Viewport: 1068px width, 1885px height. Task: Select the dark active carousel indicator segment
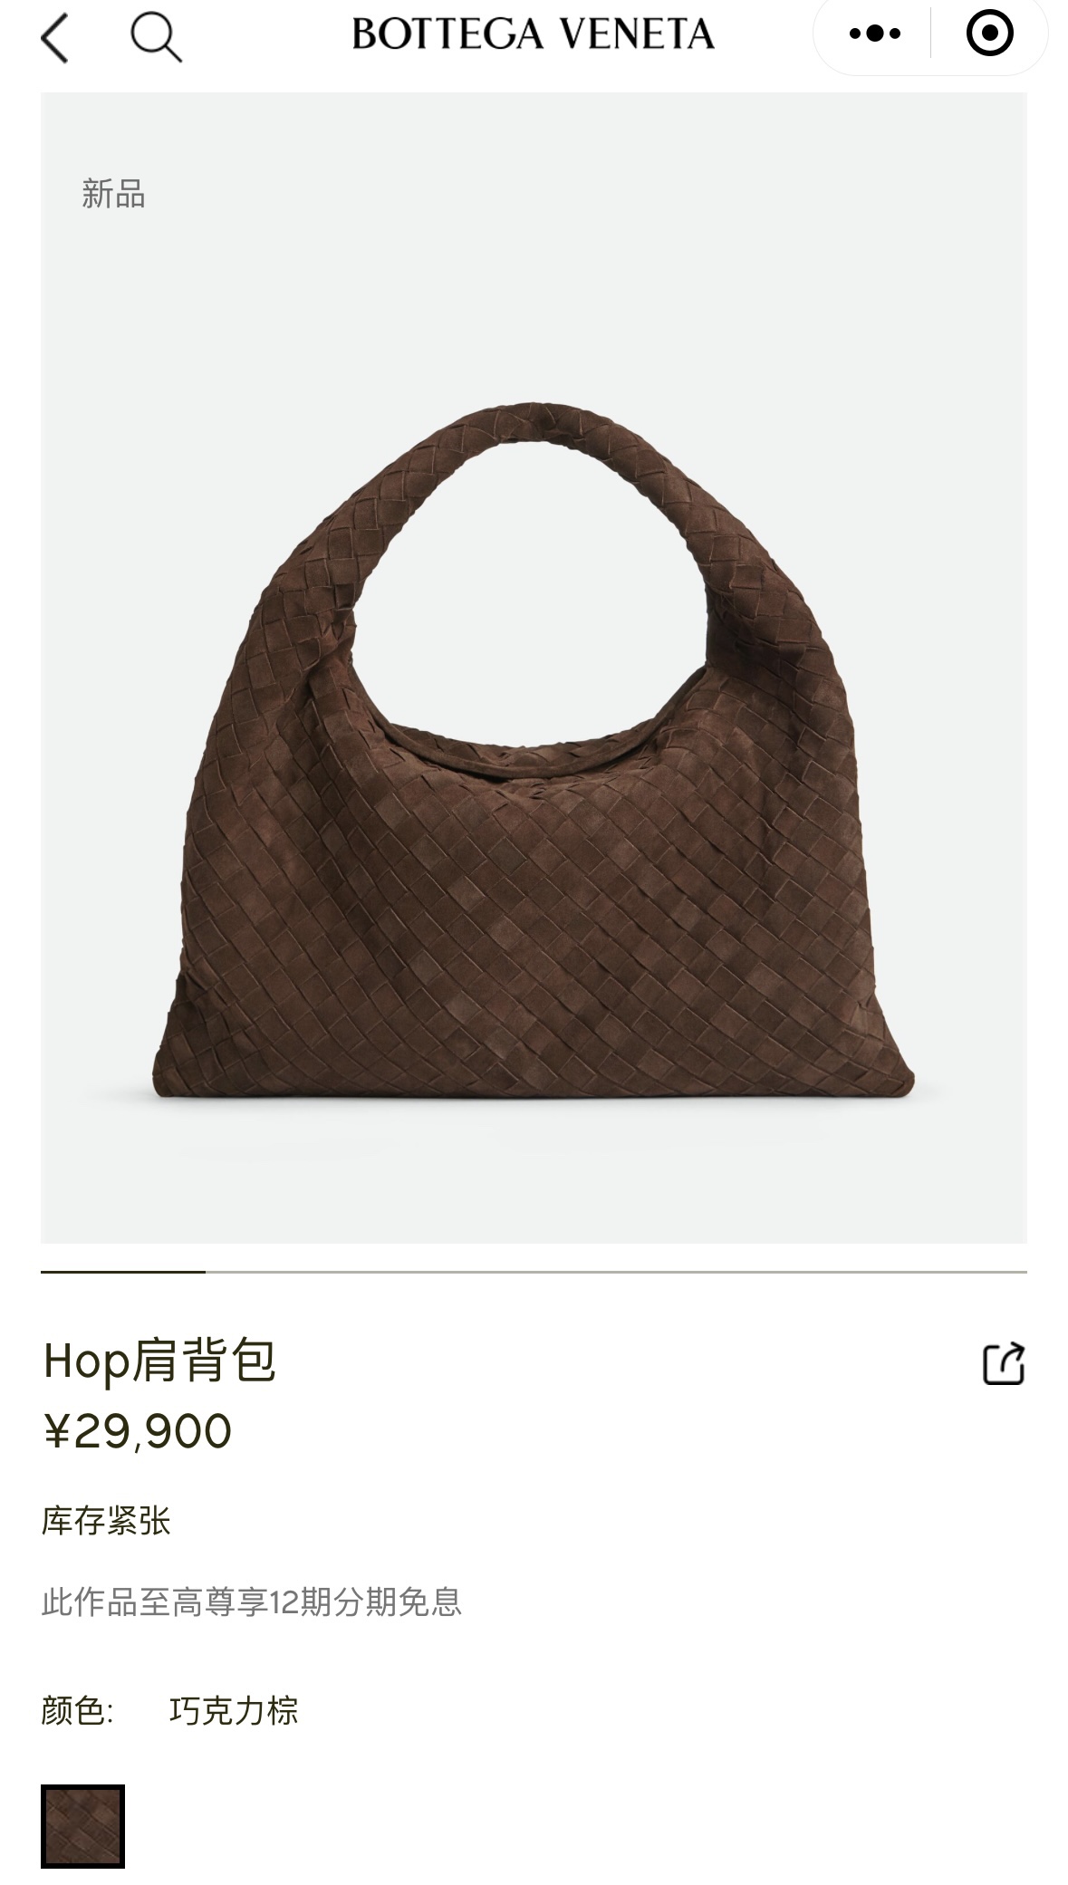coord(123,1272)
